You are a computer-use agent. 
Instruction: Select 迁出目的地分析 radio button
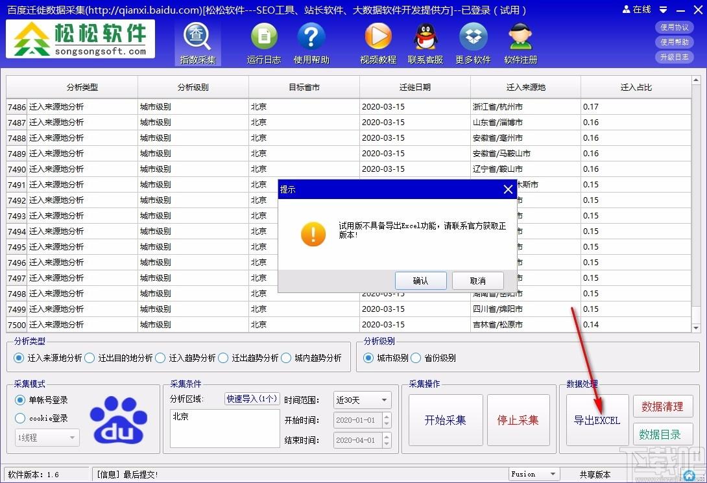[119, 358]
